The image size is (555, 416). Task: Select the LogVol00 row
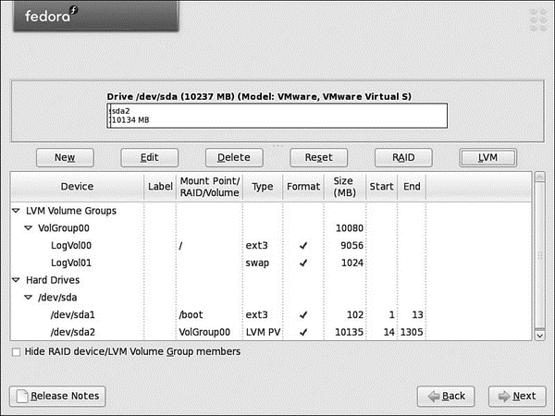click(271, 246)
